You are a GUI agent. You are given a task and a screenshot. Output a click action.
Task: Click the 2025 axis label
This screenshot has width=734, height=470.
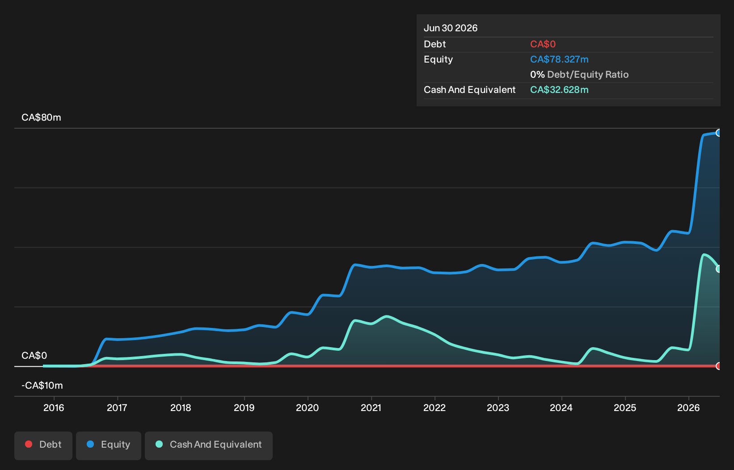click(x=625, y=407)
